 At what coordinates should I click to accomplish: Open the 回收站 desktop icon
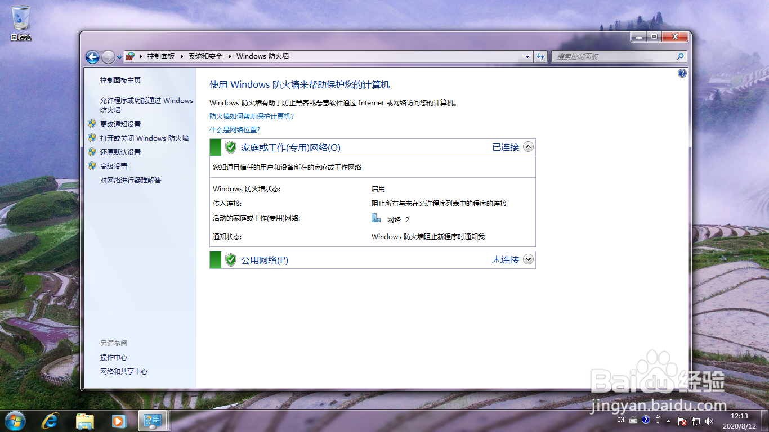coord(21,23)
